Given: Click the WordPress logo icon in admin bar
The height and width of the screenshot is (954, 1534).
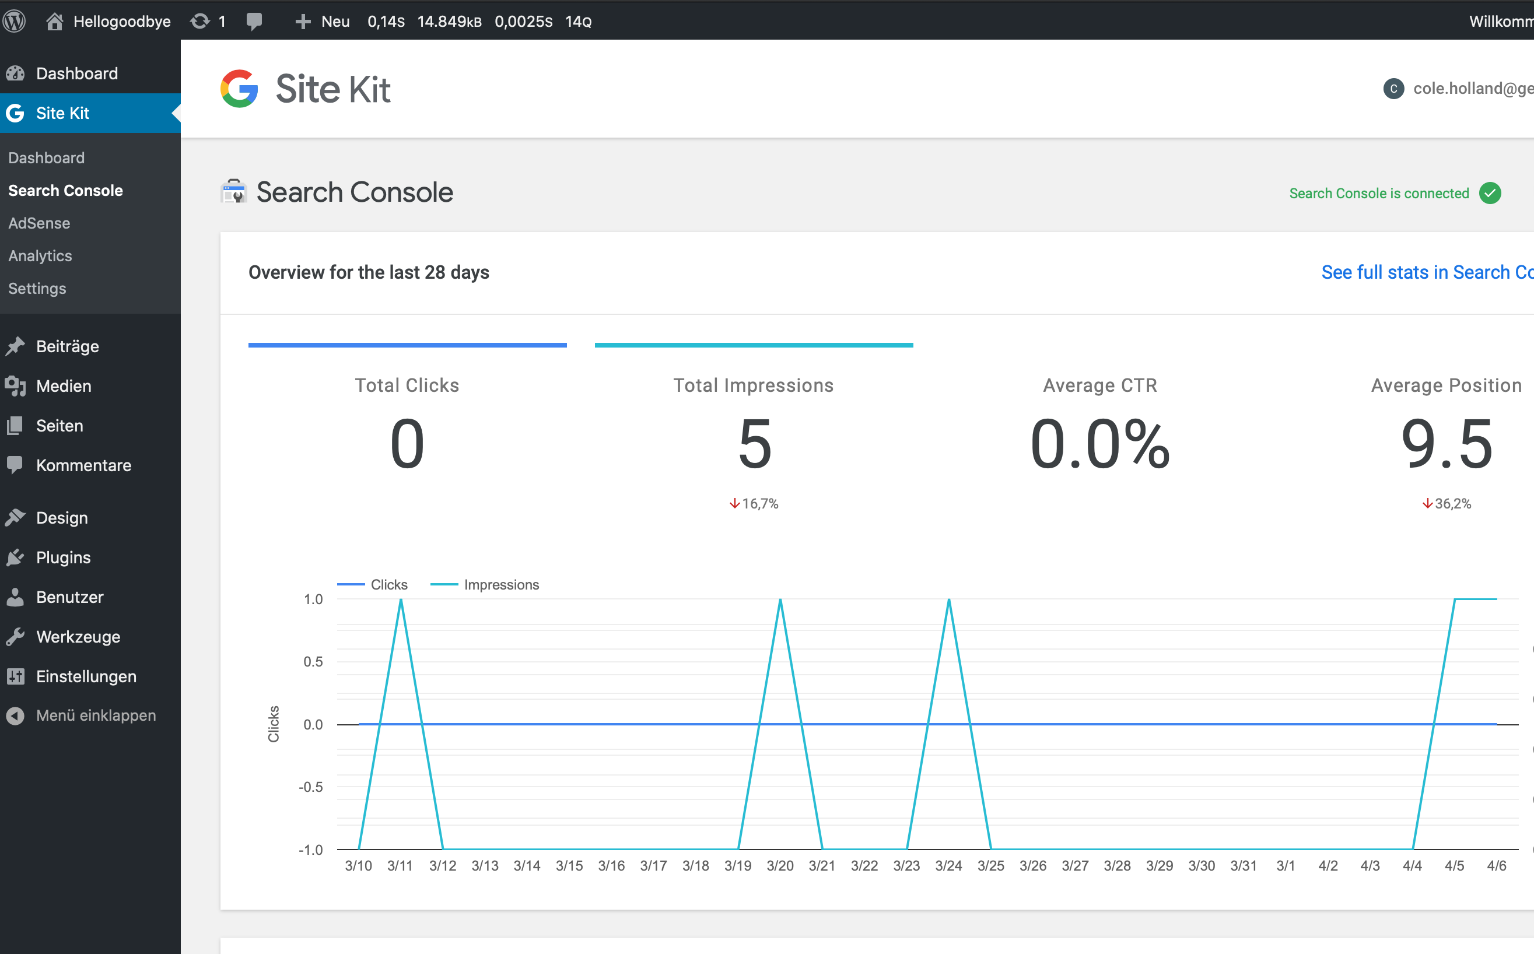Looking at the screenshot, I should 15,21.
